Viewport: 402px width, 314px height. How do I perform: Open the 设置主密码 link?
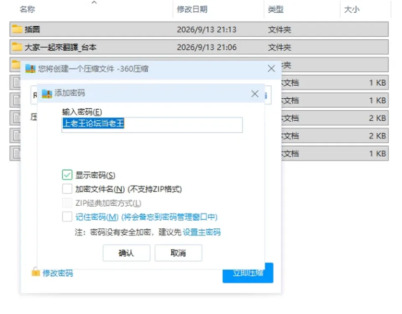pos(202,232)
